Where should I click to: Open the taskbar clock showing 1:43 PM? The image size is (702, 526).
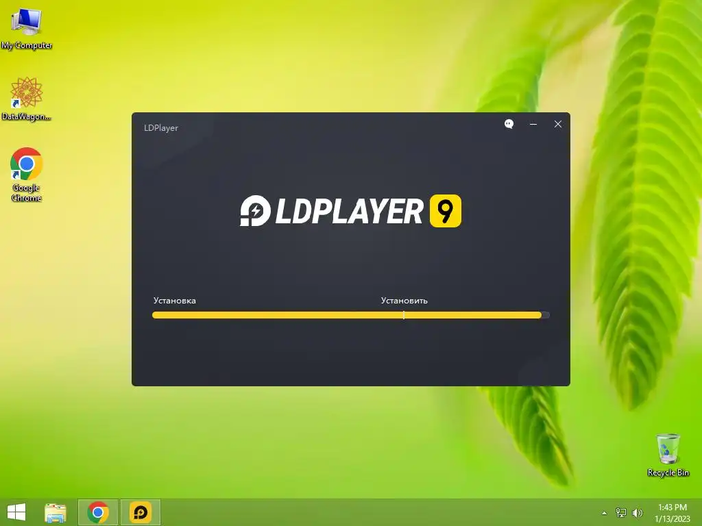click(x=673, y=512)
